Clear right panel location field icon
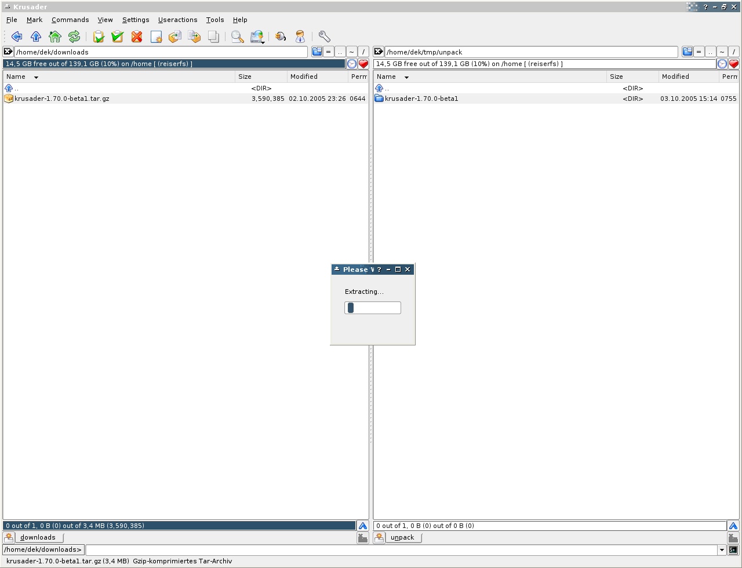This screenshot has height=568, width=742. coord(379,52)
